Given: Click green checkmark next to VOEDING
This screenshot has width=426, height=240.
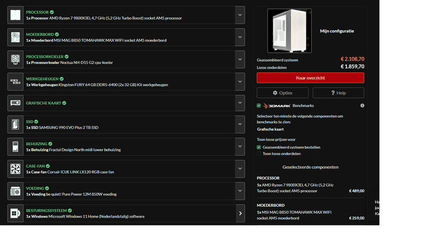Looking at the screenshot, I should pos(47,188).
